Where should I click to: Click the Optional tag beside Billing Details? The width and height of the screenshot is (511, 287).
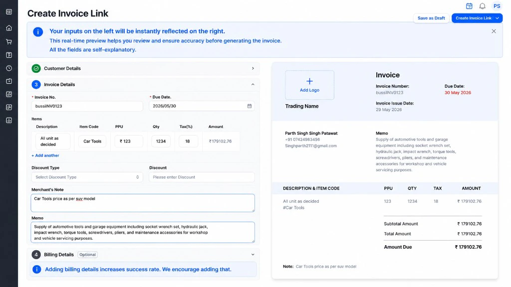point(88,255)
